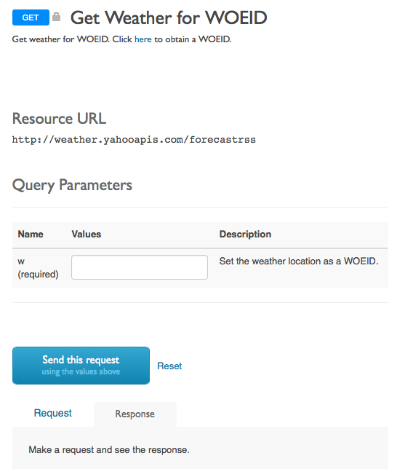Click the Send this request button
Viewport: 397px width, 469px height.
[81, 366]
